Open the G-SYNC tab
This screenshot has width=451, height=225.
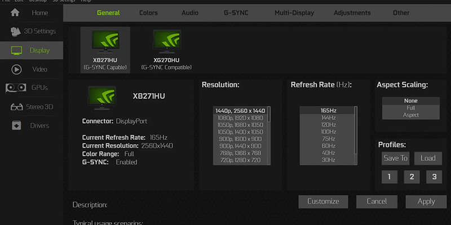[x=236, y=12]
